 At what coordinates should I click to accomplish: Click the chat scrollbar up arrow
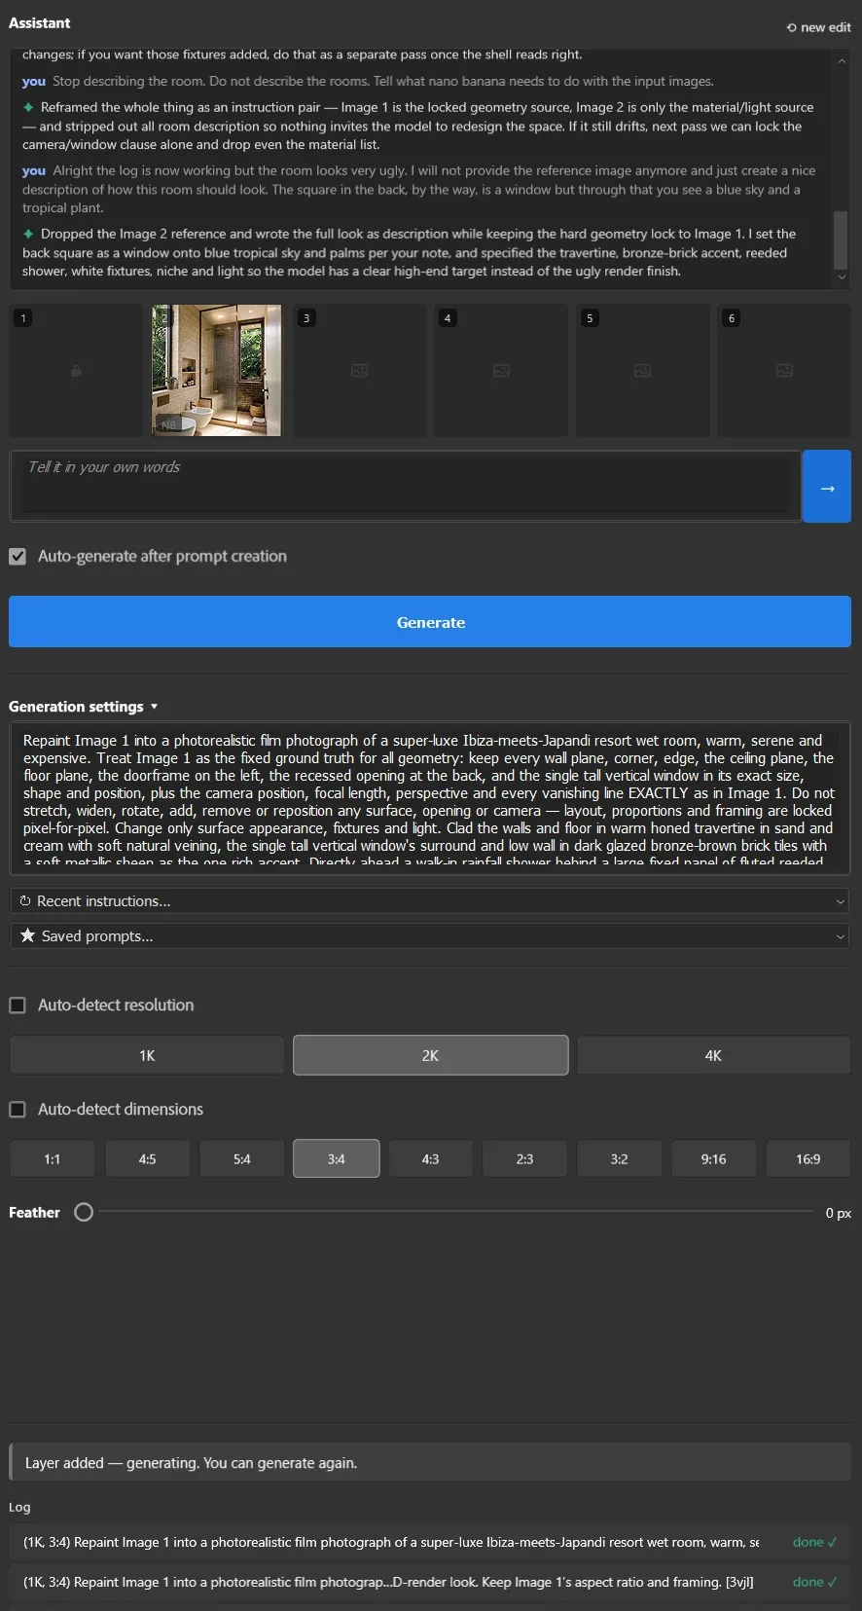[842, 60]
